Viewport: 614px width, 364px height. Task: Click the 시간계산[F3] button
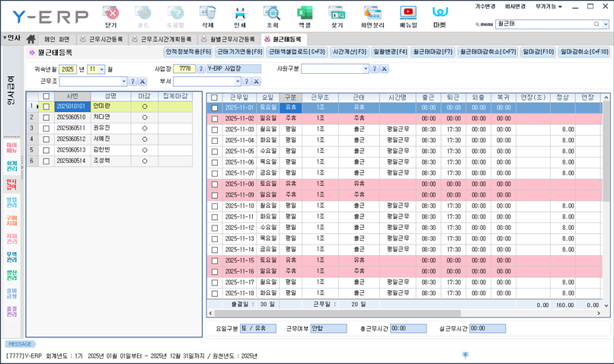349,52
